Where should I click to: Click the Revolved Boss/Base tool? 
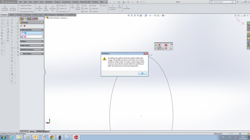click(13, 8)
